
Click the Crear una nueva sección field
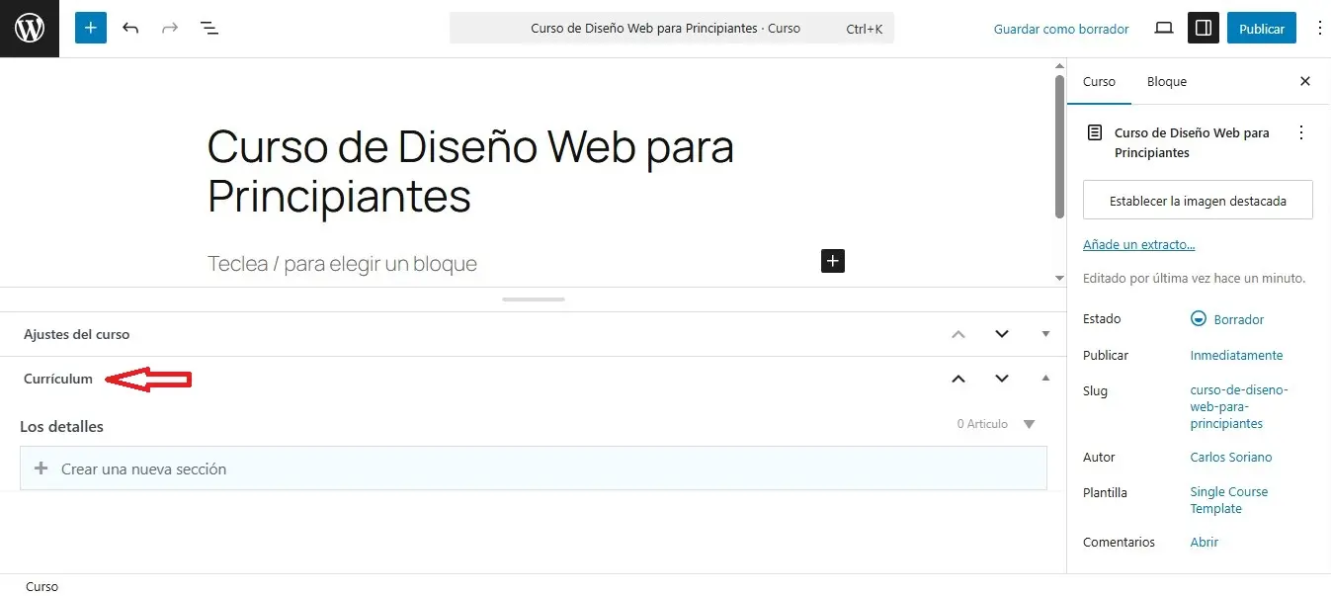534,468
